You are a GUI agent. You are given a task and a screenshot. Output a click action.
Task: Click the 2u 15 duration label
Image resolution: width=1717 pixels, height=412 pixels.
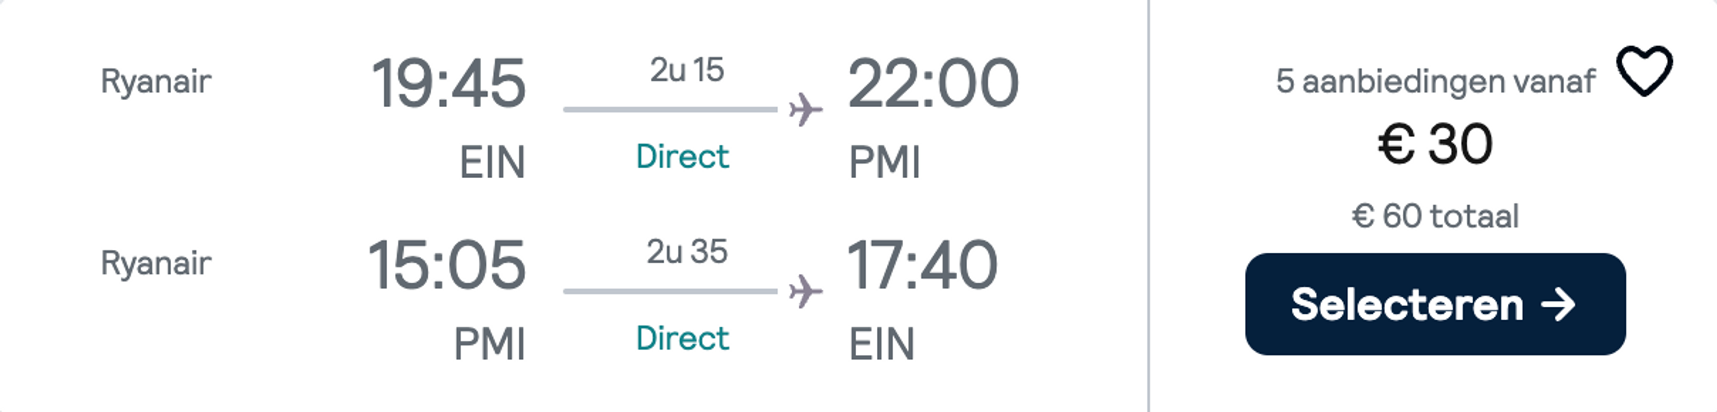[686, 71]
